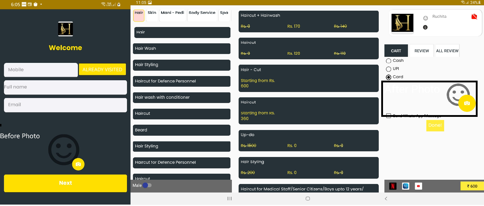The image size is (484, 206).
Task: Click the ALREADY VISITED button
Action: (x=102, y=70)
